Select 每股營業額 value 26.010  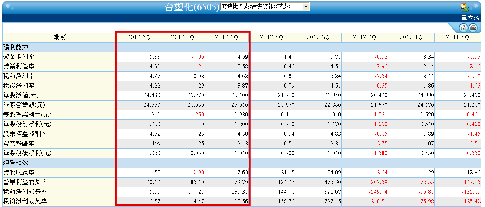pyautogui.click(x=240, y=105)
